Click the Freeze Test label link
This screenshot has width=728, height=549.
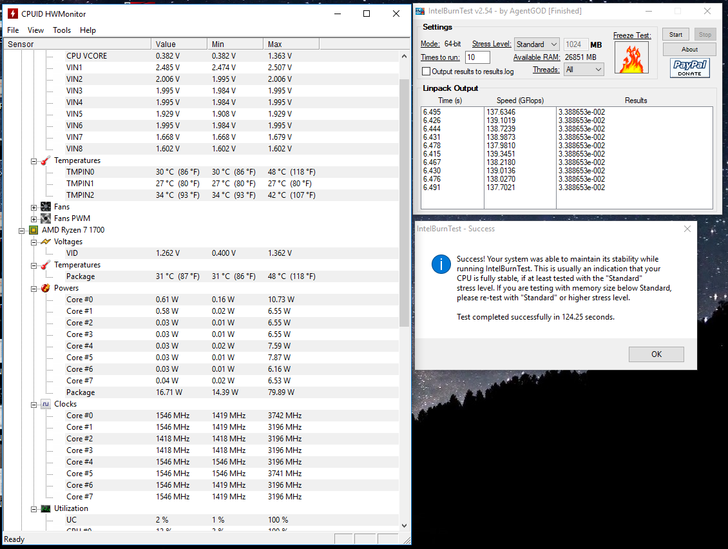pyautogui.click(x=632, y=35)
